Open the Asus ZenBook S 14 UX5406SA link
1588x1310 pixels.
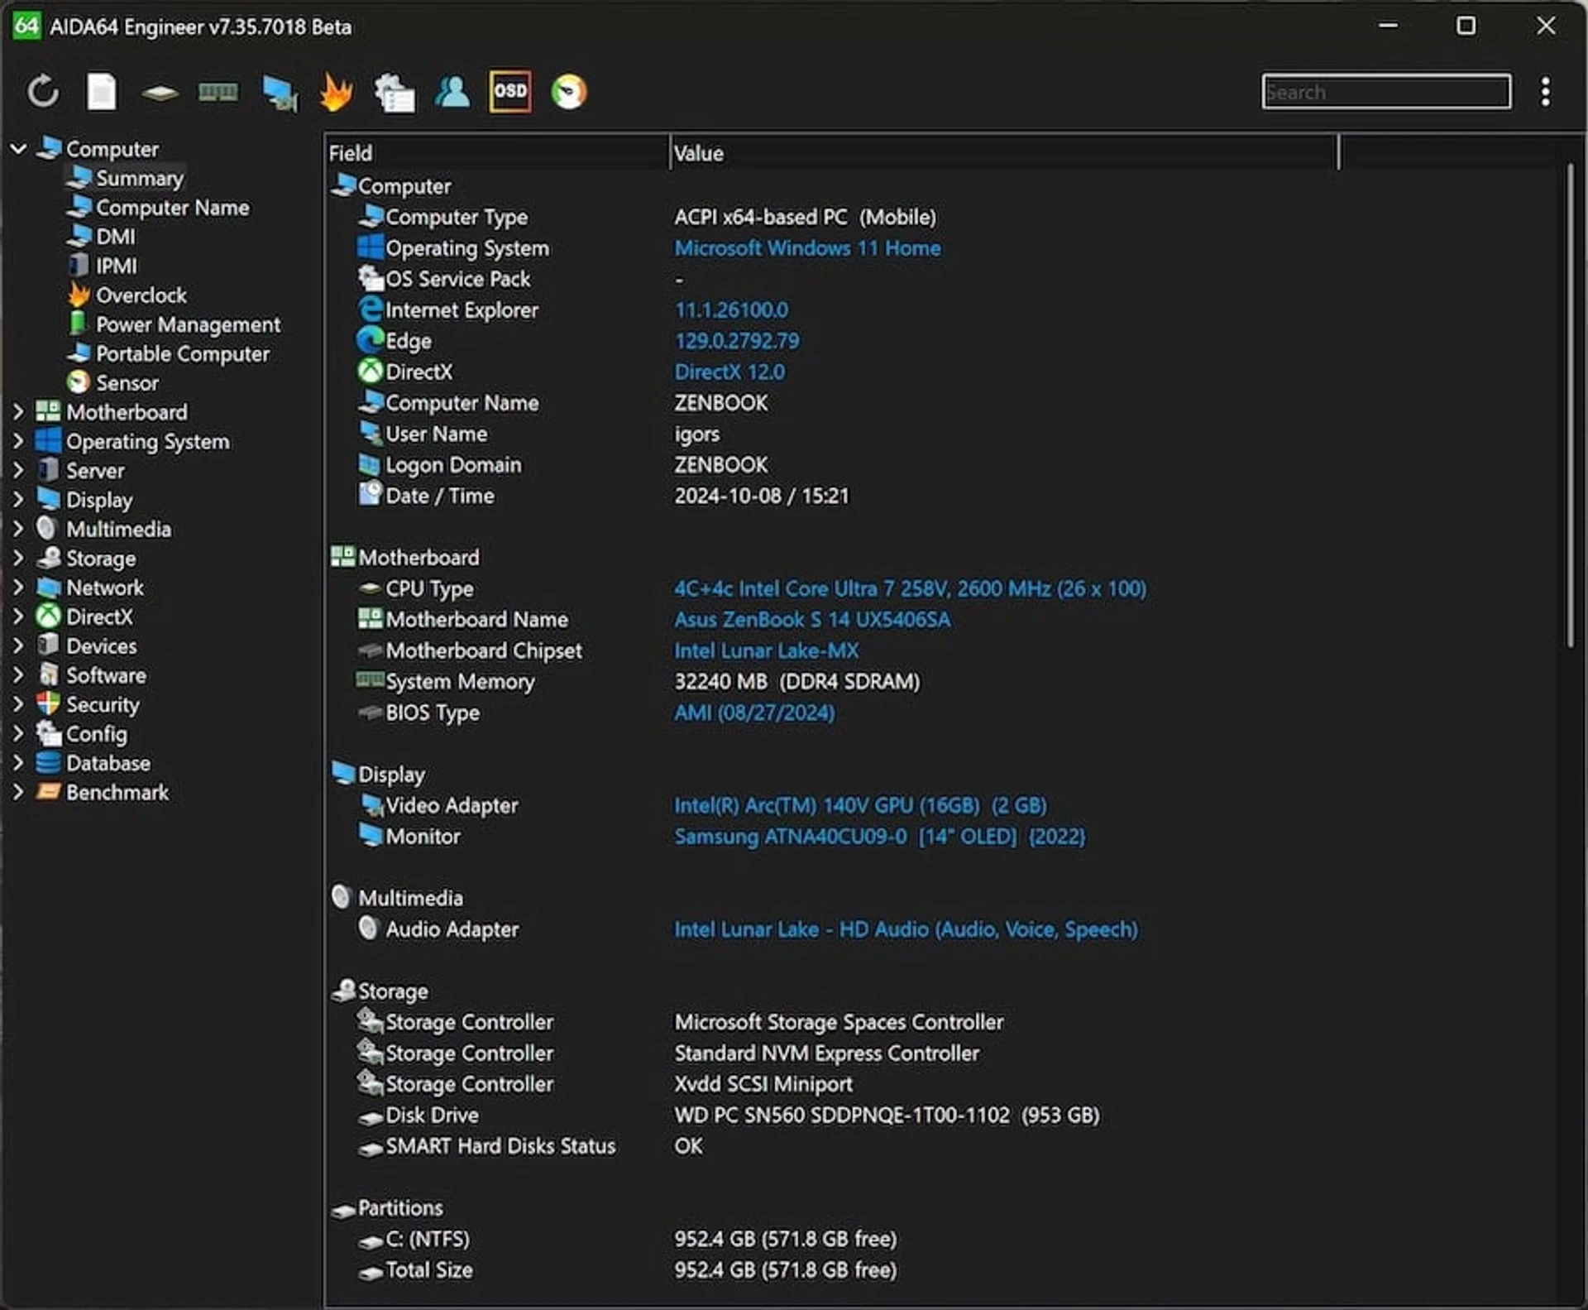click(x=812, y=620)
